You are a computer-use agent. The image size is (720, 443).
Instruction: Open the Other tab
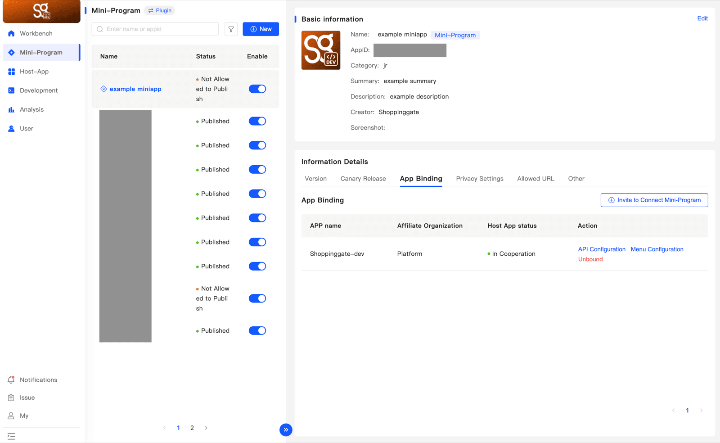pyautogui.click(x=576, y=179)
